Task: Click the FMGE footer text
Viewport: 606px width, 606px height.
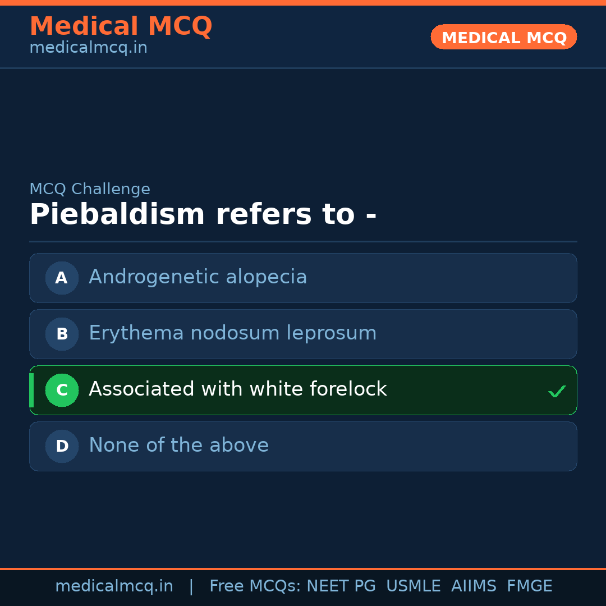Action: click(529, 586)
